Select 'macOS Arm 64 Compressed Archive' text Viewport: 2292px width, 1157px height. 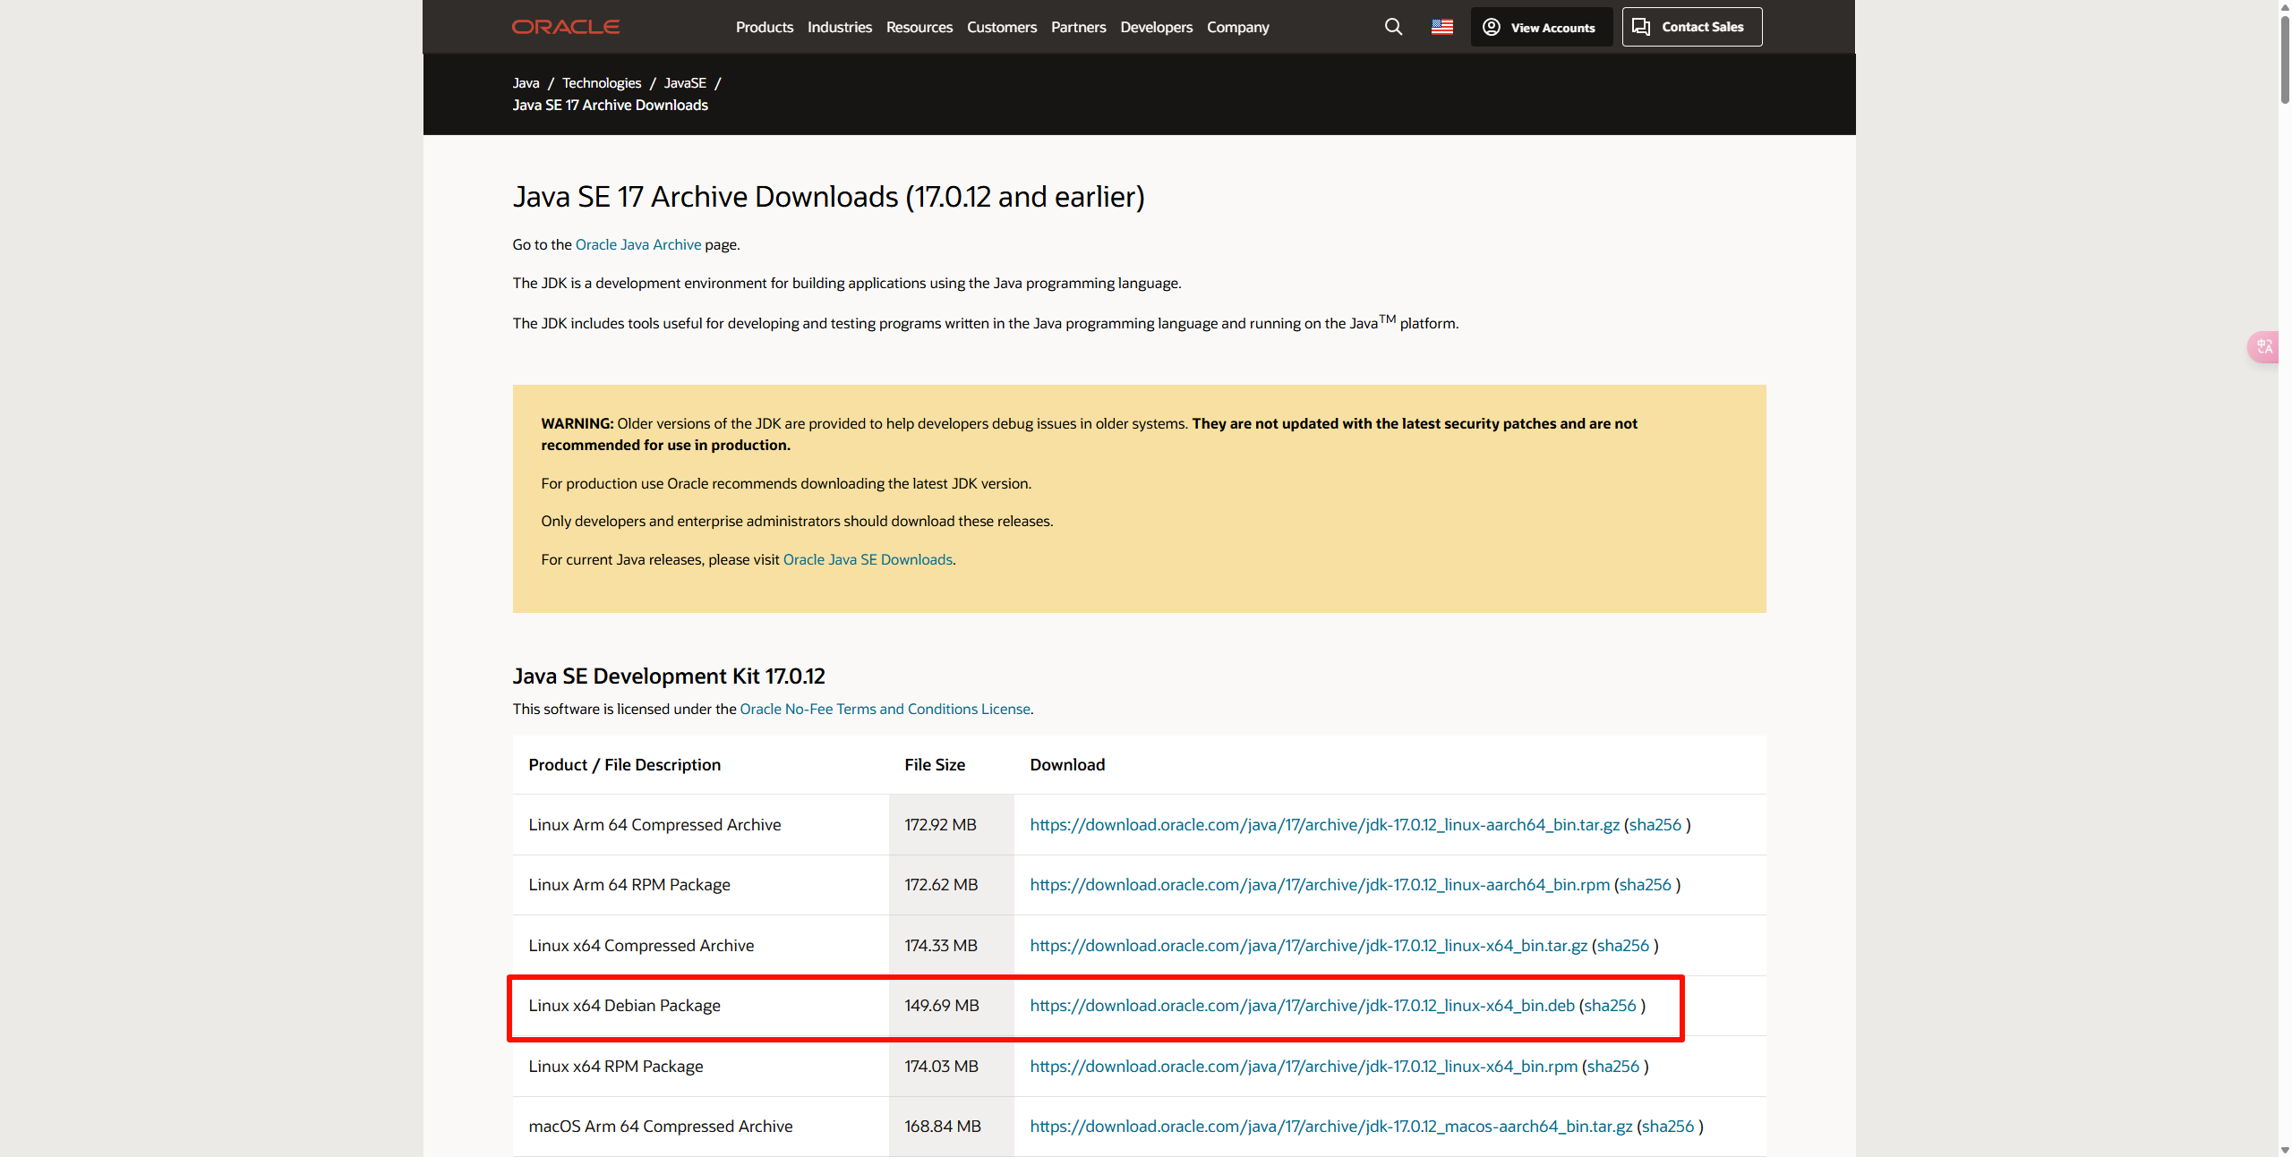[x=661, y=1127]
